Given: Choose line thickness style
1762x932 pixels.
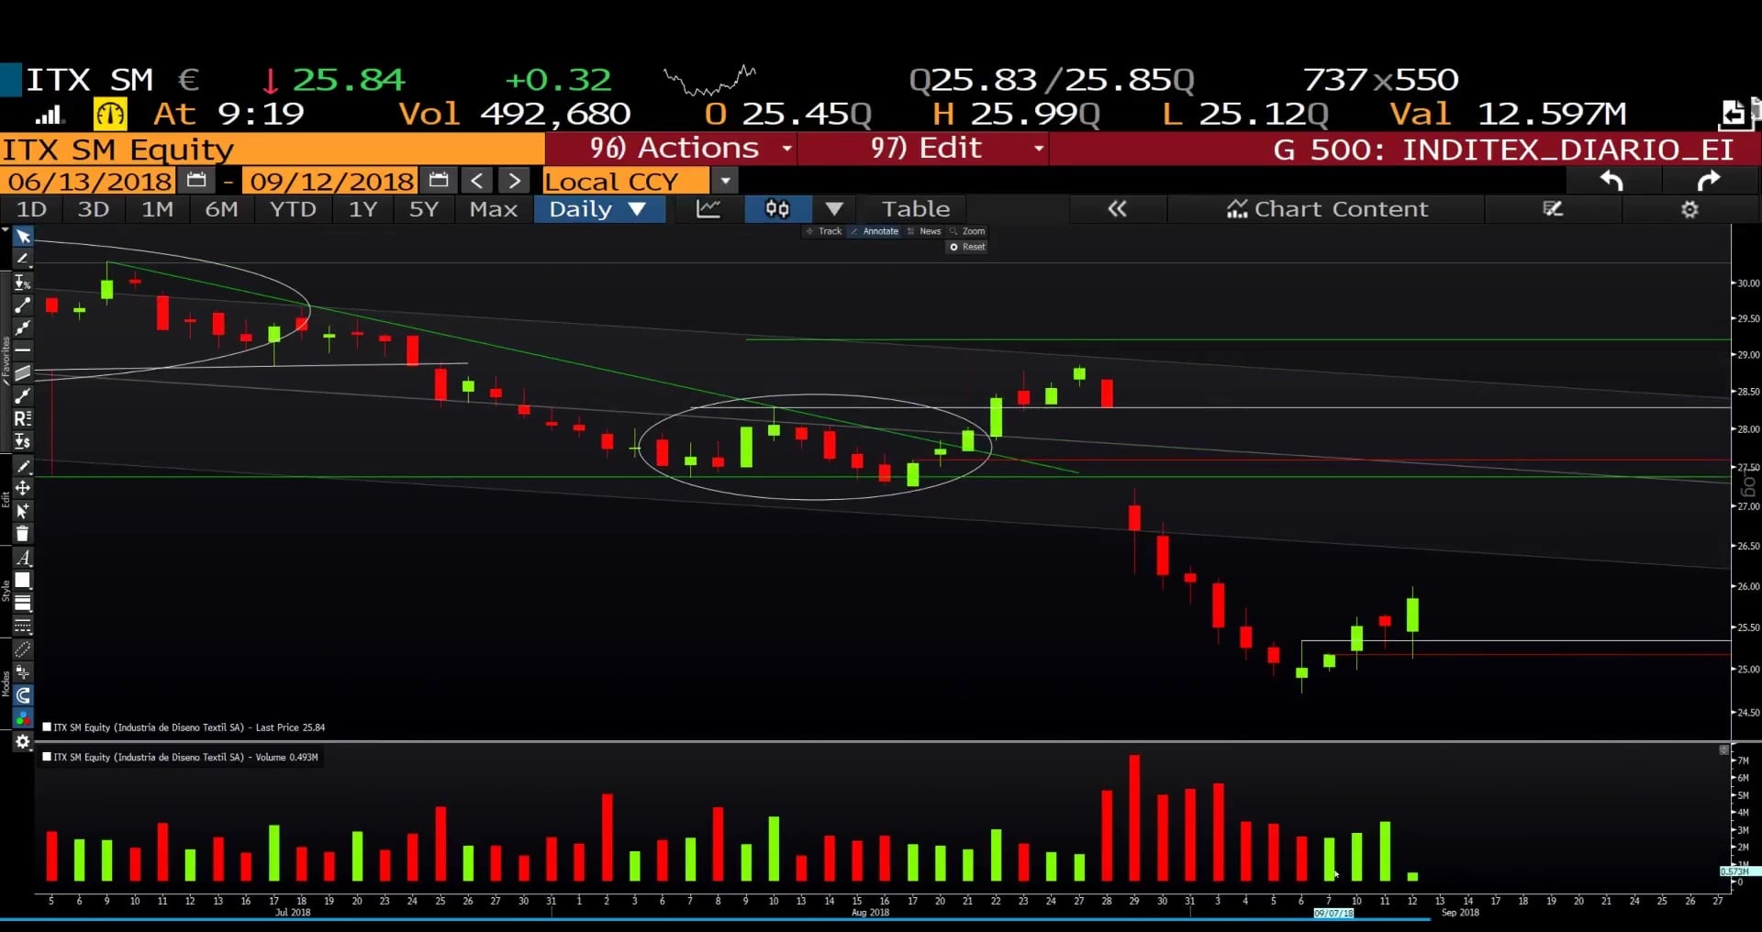Looking at the screenshot, I should (23, 604).
